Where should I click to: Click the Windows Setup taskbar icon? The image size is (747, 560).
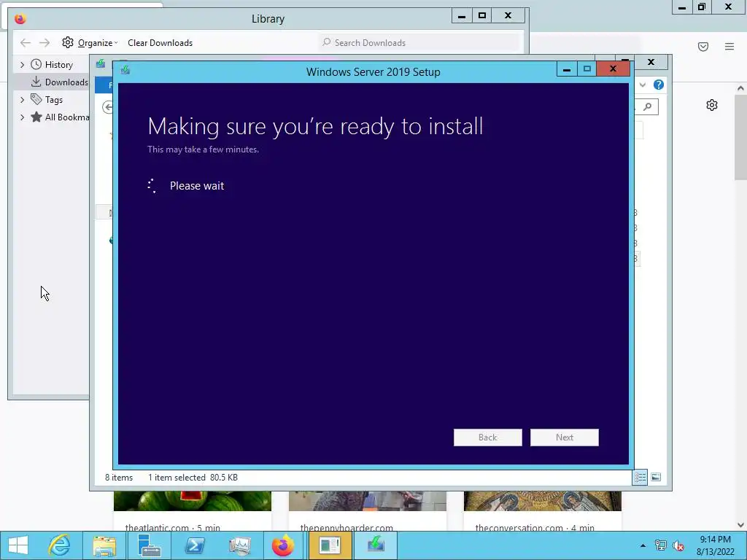tap(376, 545)
